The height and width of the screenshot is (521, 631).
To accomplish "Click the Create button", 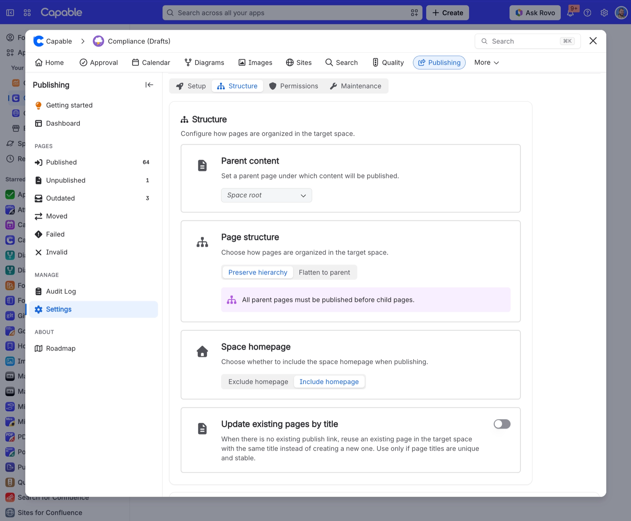I will click(447, 13).
